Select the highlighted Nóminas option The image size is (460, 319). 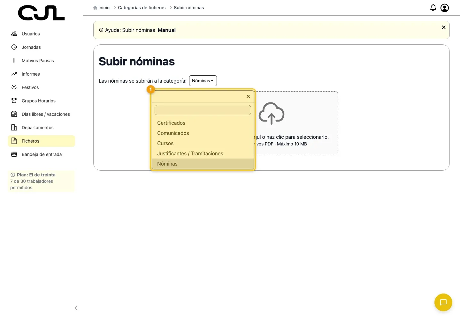point(203,164)
